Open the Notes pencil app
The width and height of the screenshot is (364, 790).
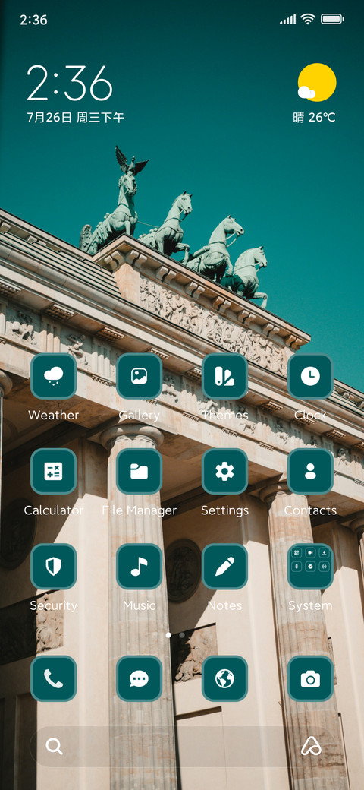pos(224,567)
